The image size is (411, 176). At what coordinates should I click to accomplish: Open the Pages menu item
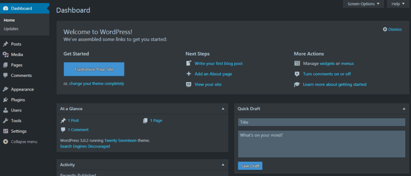click(x=16, y=65)
